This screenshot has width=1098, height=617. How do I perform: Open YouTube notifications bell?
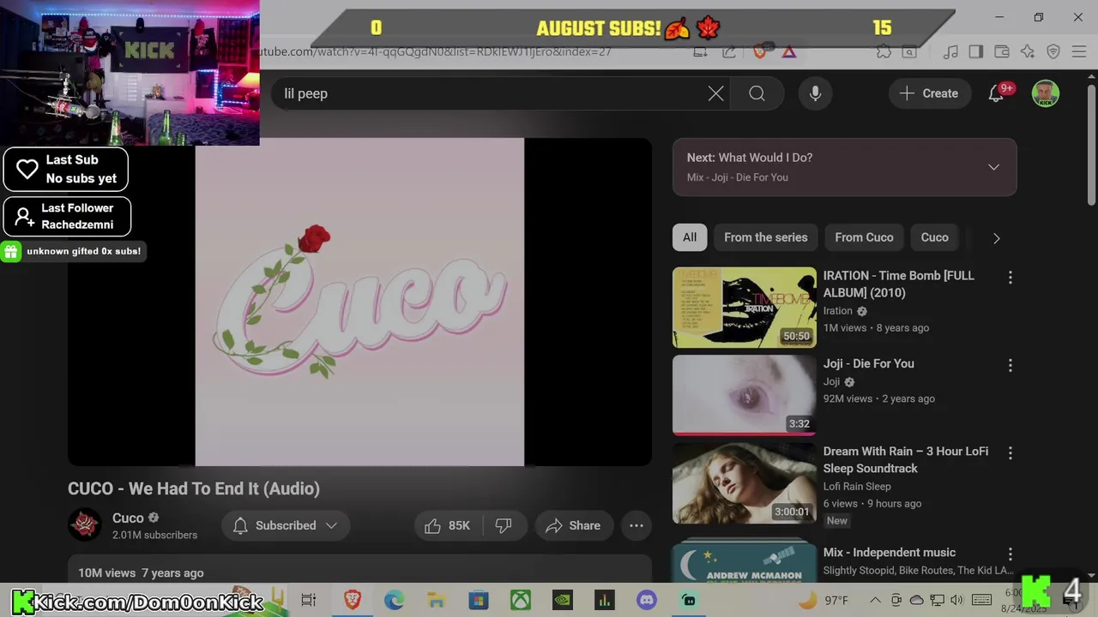[996, 93]
